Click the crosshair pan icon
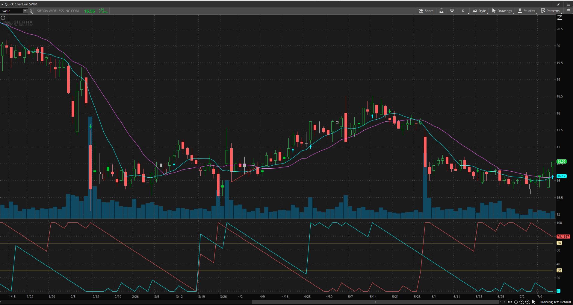This screenshot has width=573, height=305. [x=516, y=302]
